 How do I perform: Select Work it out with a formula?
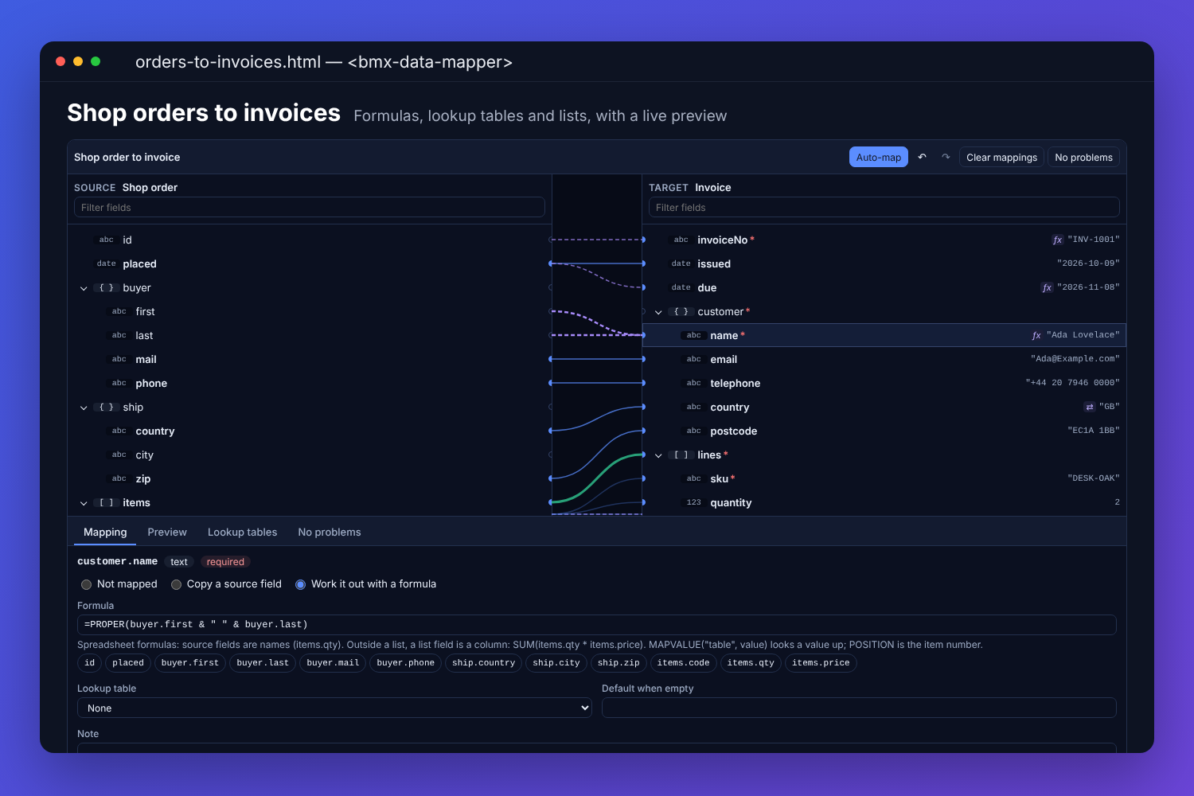point(301,584)
